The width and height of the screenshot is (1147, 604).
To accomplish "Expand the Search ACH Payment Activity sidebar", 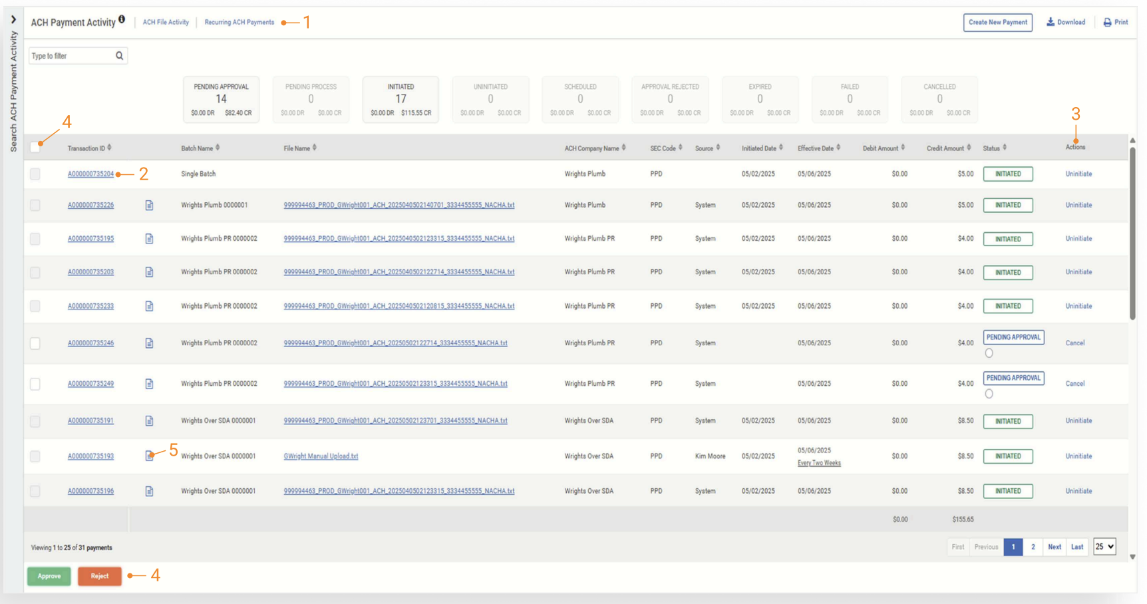I will [x=13, y=19].
